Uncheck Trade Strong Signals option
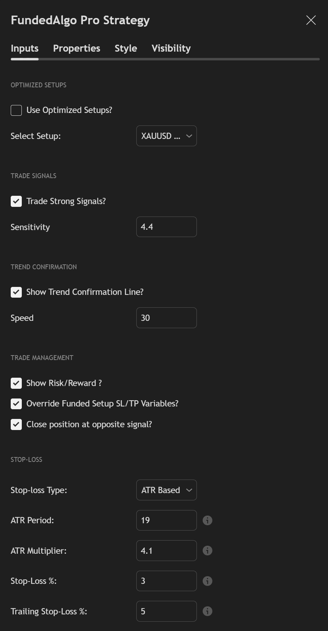This screenshot has width=328, height=631. [16, 201]
